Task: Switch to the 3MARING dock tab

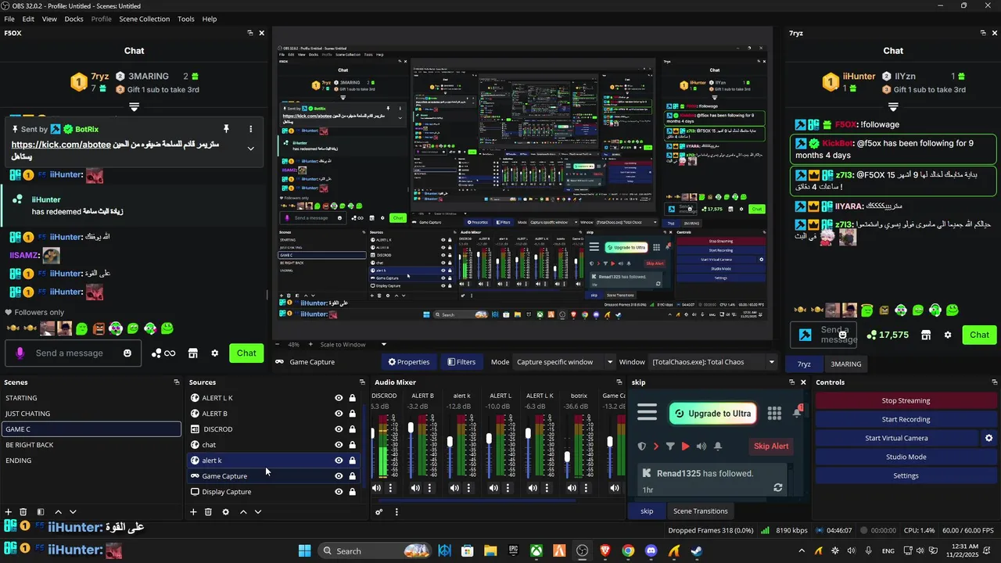Action: pos(845,364)
